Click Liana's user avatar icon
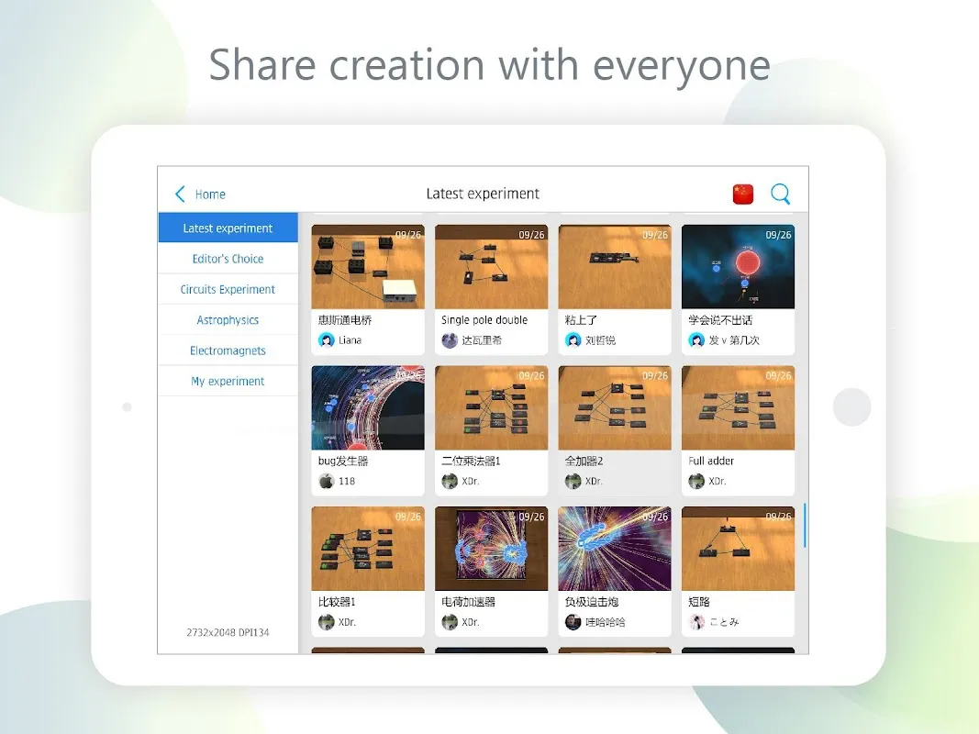This screenshot has width=979, height=734. coord(326,340)
